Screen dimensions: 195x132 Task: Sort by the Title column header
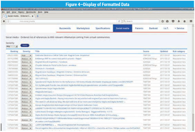(x=37, y=51)
